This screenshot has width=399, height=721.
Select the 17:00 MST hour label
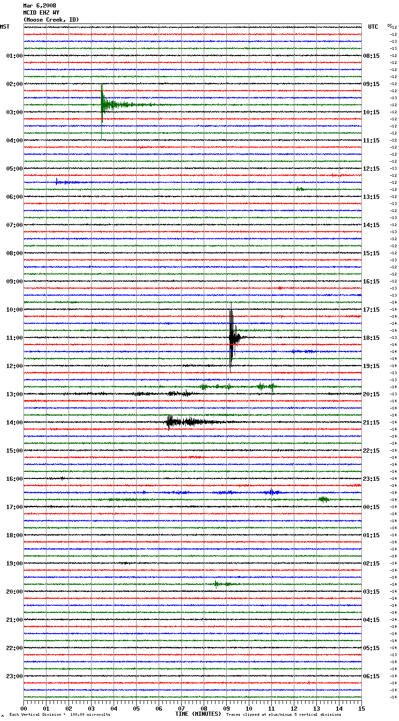pyautogui.click(x=15, y=507)
